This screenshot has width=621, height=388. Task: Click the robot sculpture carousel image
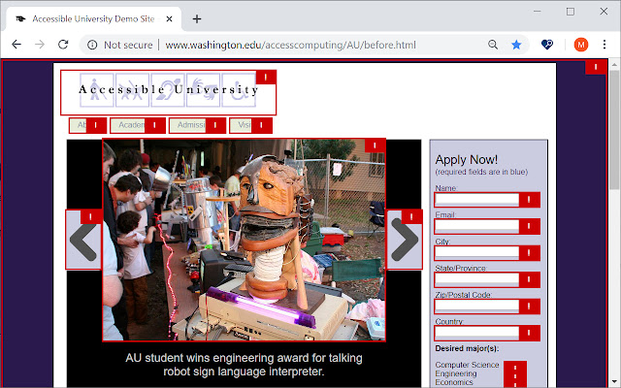[x=244, y=240]
